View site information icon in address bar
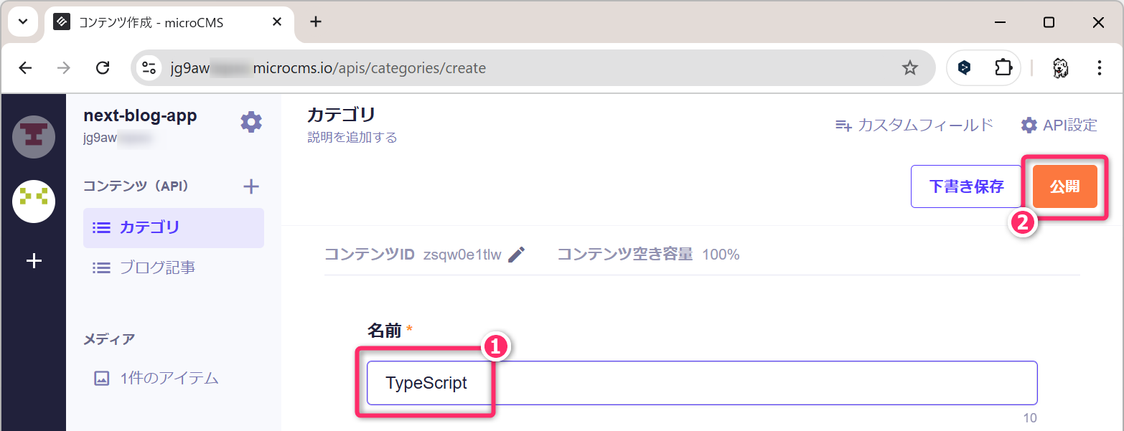 149,68
